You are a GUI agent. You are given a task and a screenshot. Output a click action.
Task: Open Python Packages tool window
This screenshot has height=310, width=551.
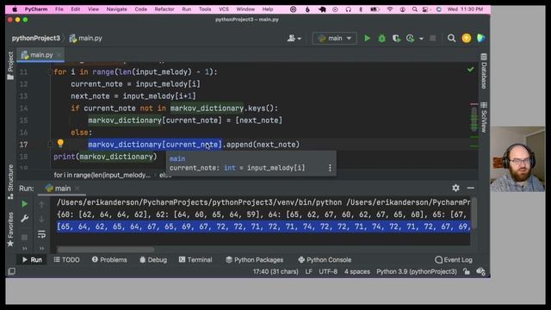click(x=255, y=260)
